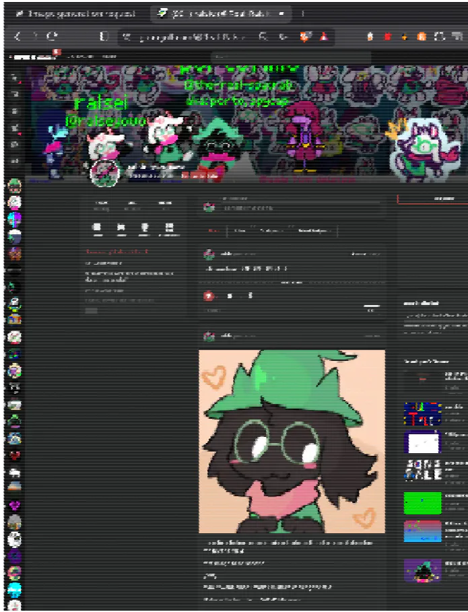The width and height of the screenshot is (468, 612).
Task: Focus the site search field in header
Action: pyautogui.click(x=291, y=57)
